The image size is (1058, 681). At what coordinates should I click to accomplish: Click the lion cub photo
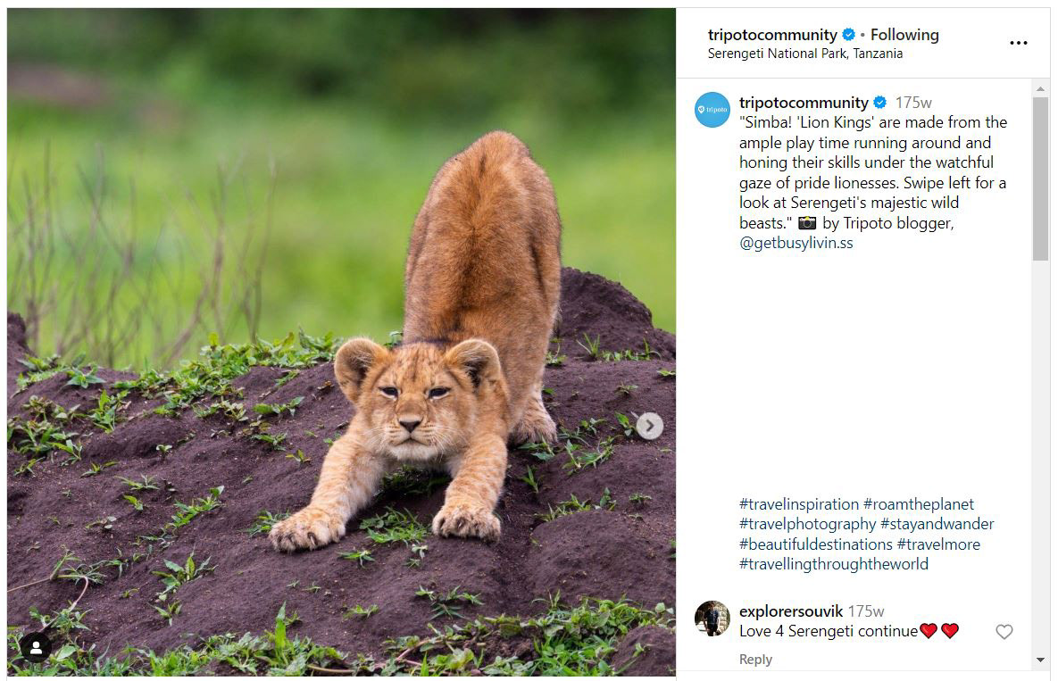pos(341,341)
